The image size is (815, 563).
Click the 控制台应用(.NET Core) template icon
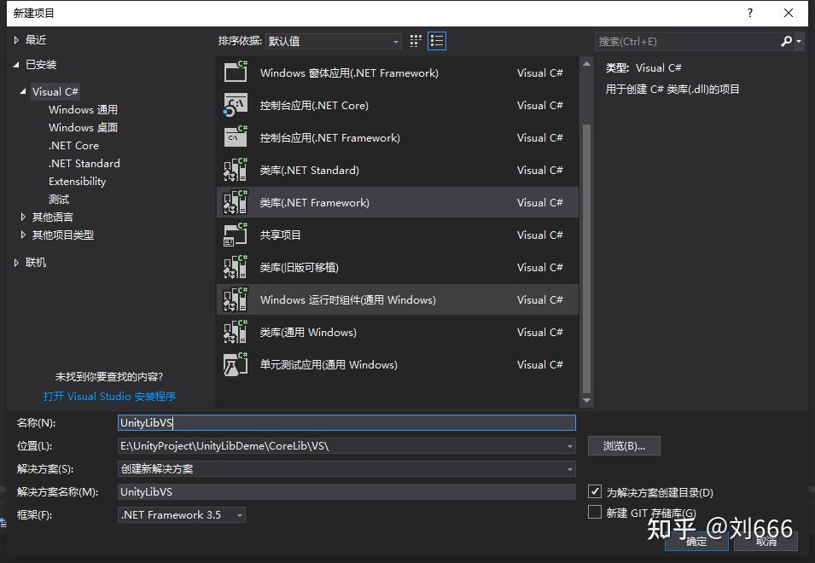pyautogui.click(x=236, y=104)
